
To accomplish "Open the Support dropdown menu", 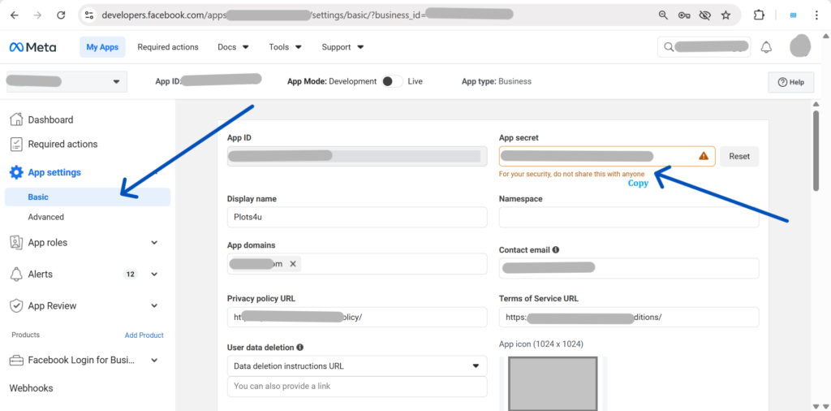I will 343,47.
